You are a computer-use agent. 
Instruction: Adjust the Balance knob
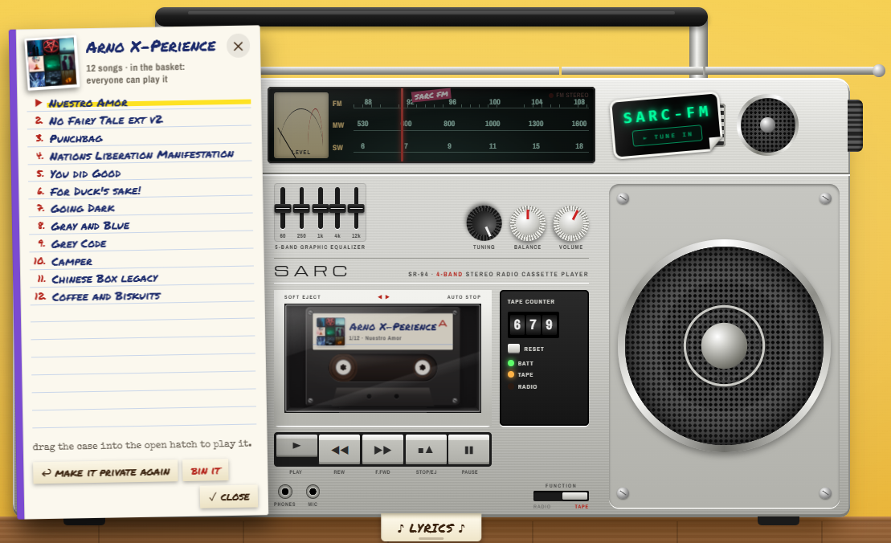point(527,223)
